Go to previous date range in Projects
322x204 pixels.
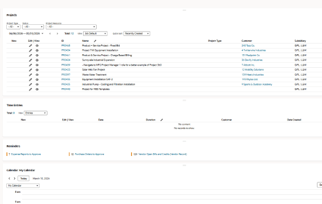tap(50, 33)
